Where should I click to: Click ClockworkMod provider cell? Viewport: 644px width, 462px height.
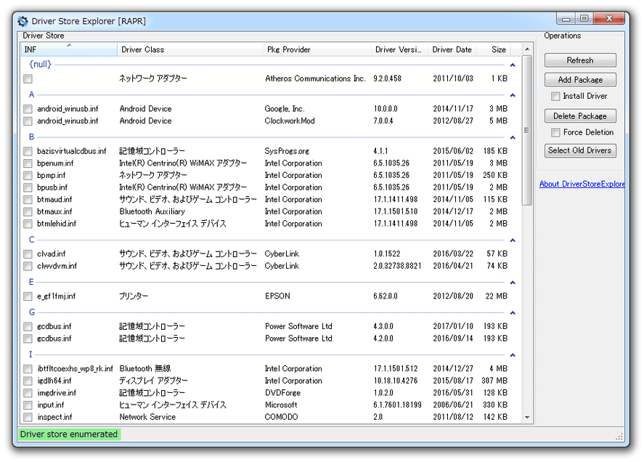pyautogui.click(x=290, y=121)
